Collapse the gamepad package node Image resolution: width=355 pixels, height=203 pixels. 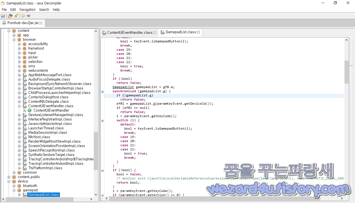(x=14, y=190)
